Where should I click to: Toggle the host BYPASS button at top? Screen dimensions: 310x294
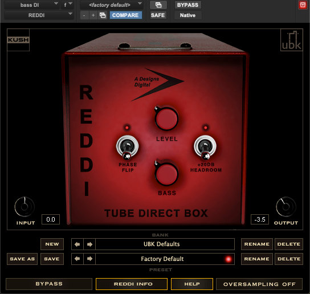click(x=187, y=5)
